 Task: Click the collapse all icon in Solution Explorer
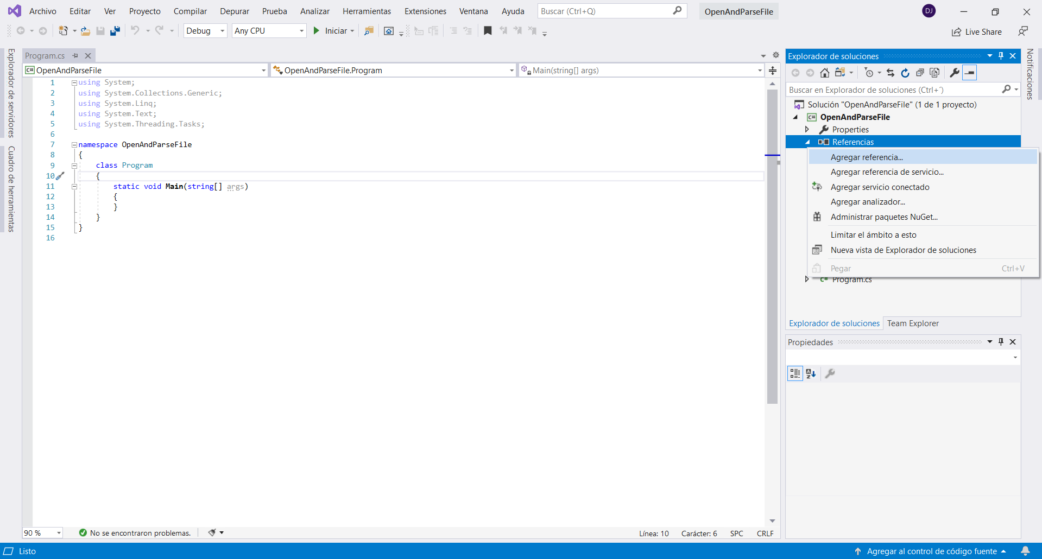pyautogui.click(x=920, y=73)
